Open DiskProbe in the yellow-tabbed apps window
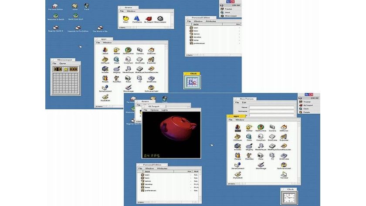 coord(272,138)
